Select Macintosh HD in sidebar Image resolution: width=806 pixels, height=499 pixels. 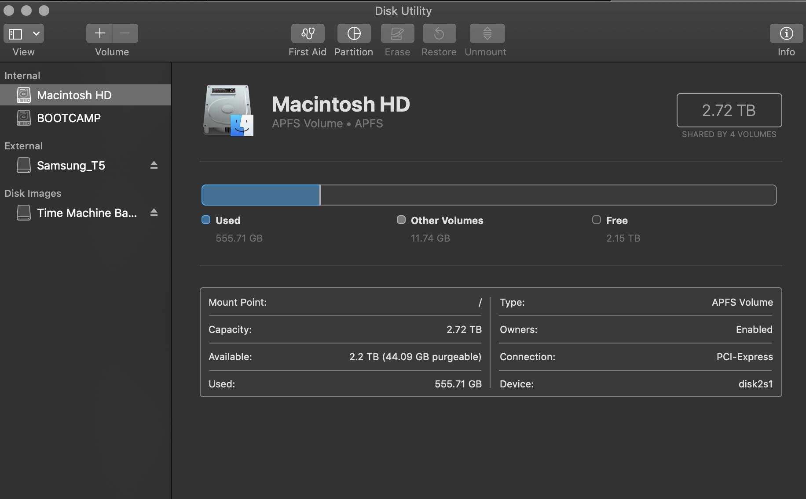[74, 95]
